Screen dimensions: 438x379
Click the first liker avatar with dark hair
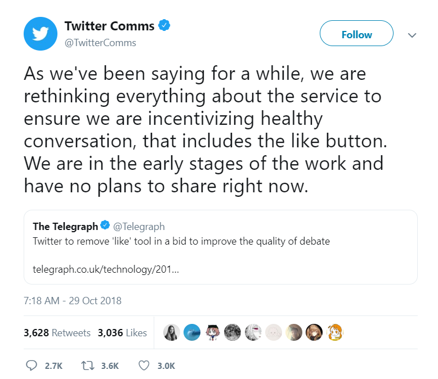[x=172, y=332]
